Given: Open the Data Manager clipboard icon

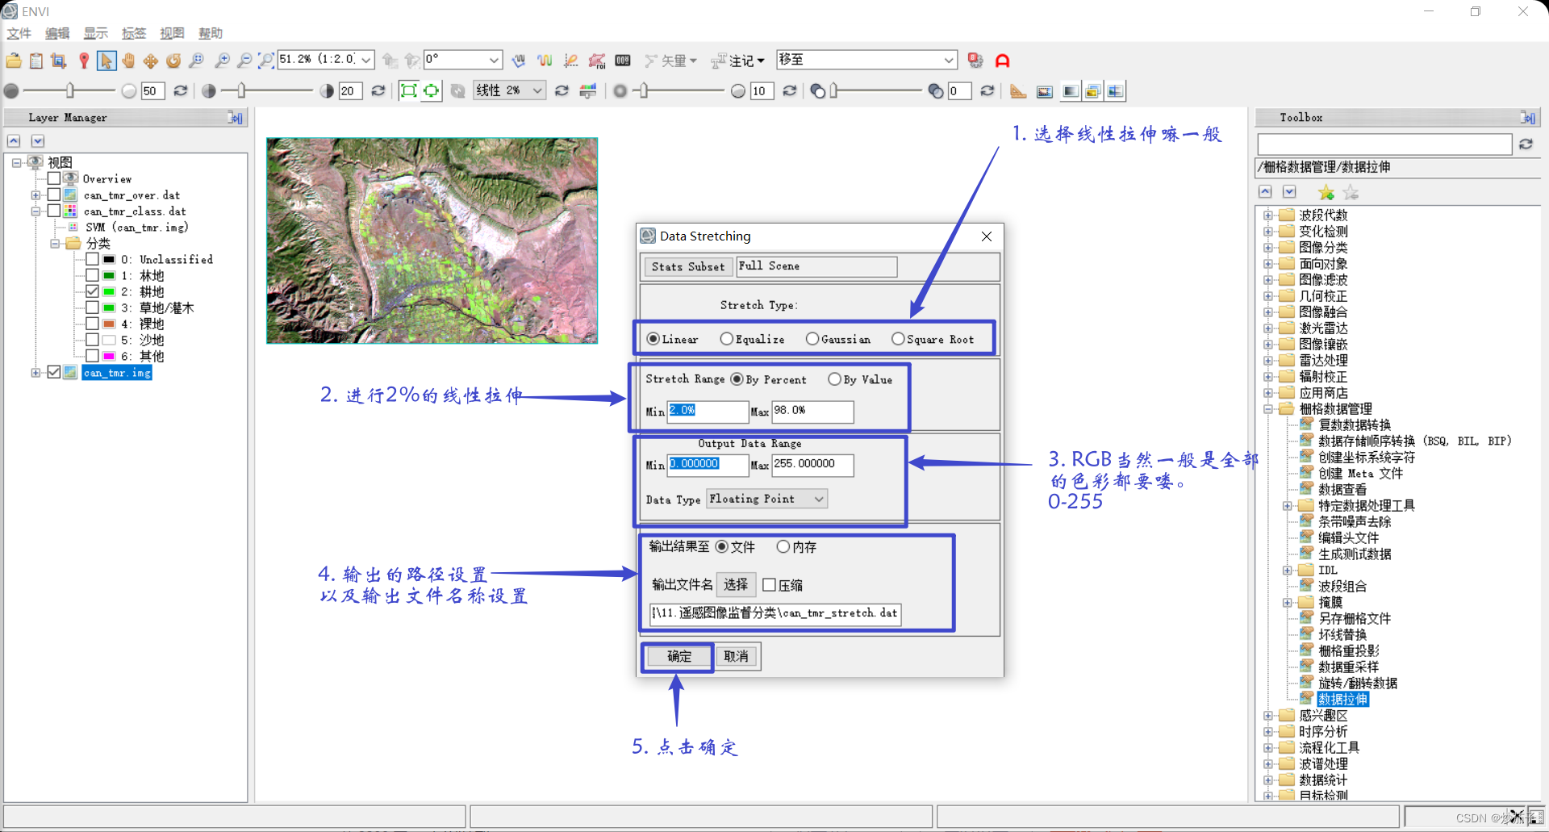Looking at the screenshot, I should (x=36, y=61).
